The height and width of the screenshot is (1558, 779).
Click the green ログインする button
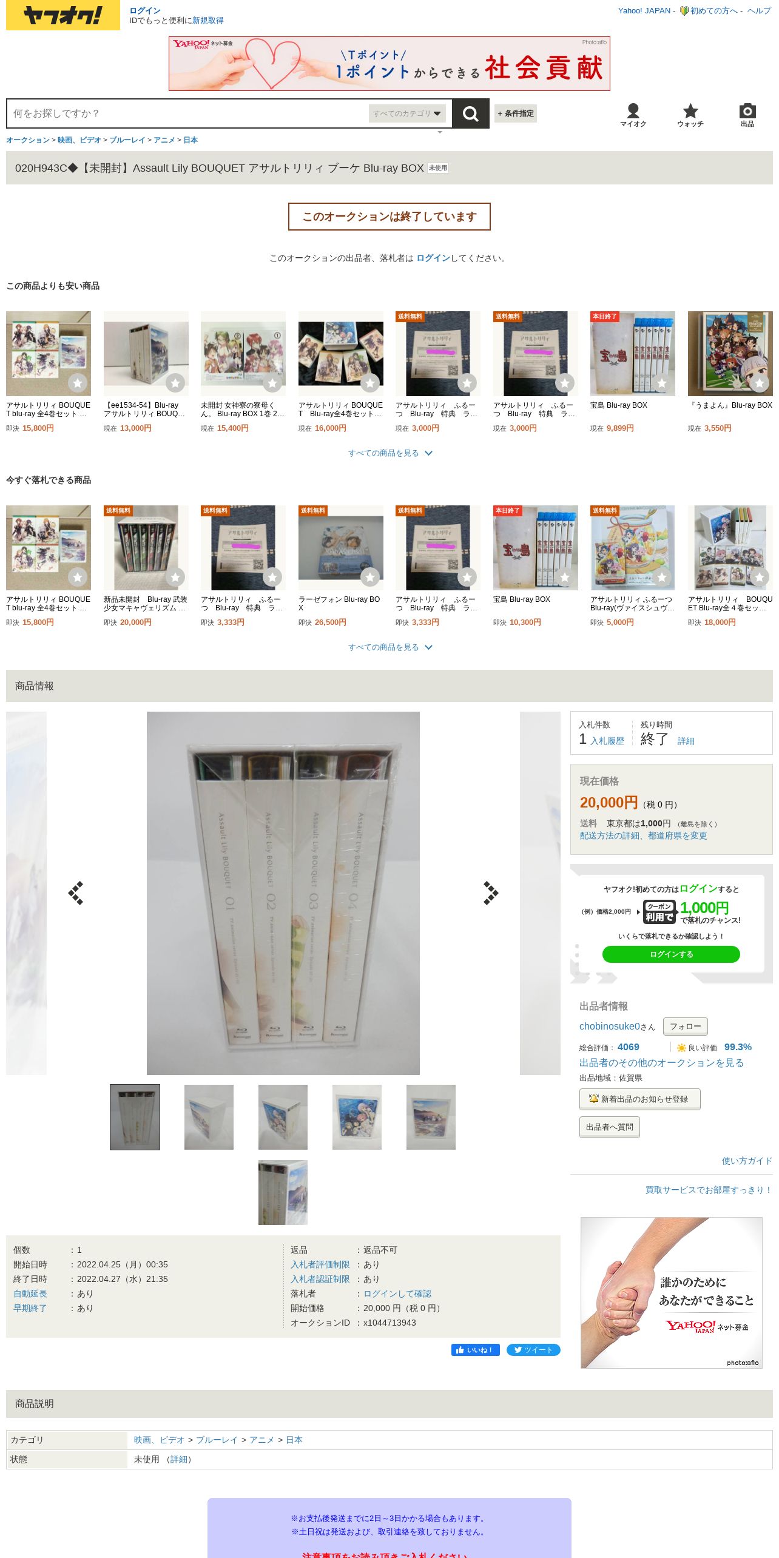tap(671, 954)
